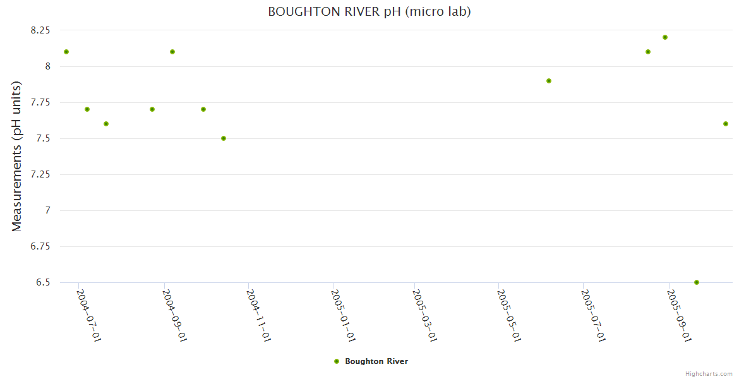Click the 7.9 pH data point
The width and height of the screenshot is (739, 379).
pos(549,81)
